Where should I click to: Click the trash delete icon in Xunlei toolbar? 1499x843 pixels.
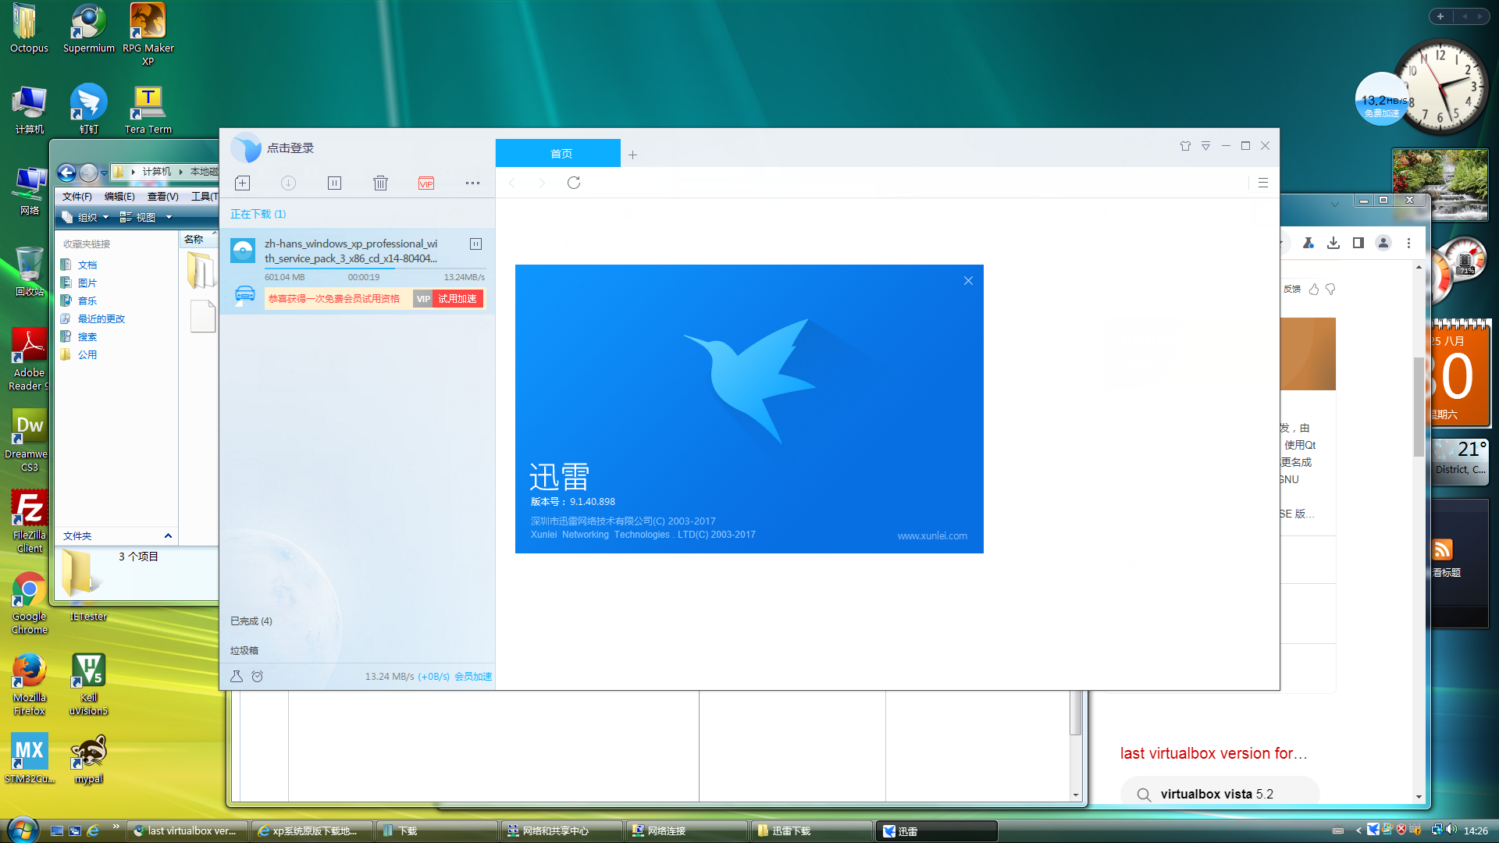click(x=380, y=183)
